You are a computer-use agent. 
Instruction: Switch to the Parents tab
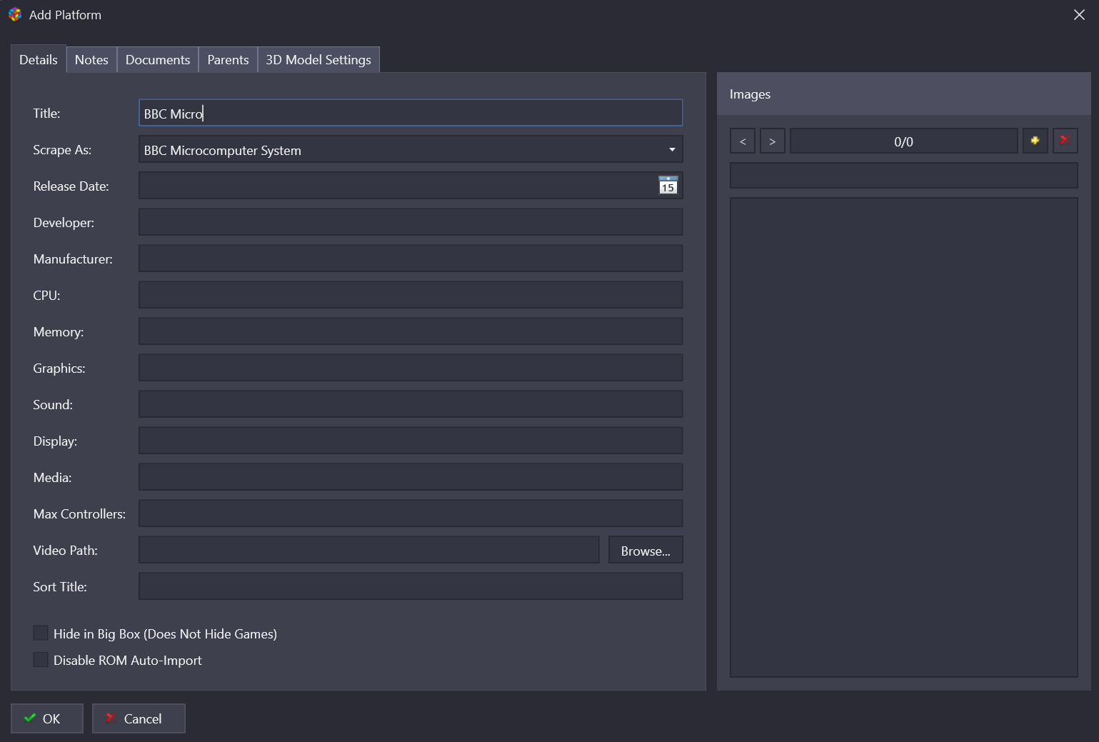point(228,60)
